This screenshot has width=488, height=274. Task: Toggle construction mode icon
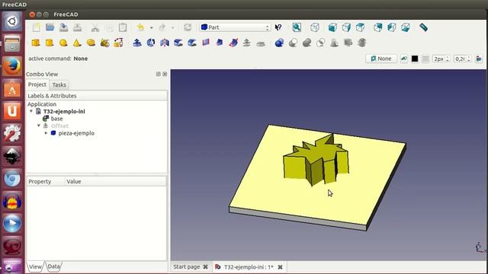pos(404,59)
